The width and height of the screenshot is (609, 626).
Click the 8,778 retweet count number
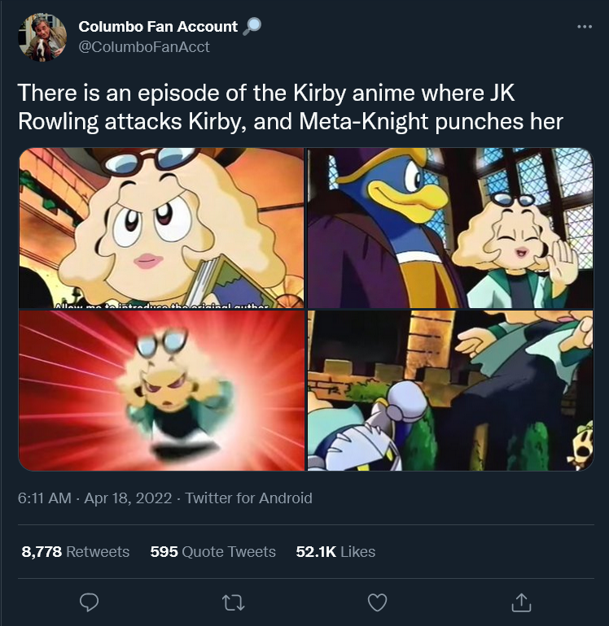(42, 551)
